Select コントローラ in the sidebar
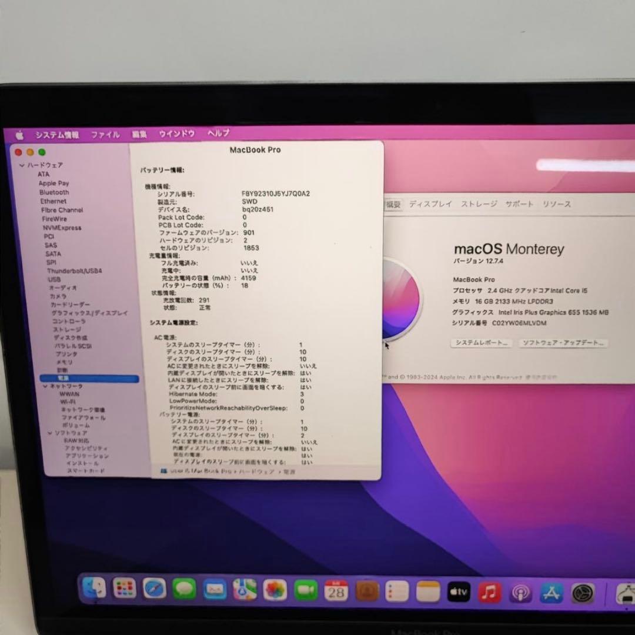This screenshot has width=635, height=635. [x=69, y=321]
